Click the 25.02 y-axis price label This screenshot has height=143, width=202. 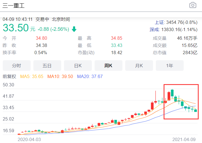(x=8, y=119)
